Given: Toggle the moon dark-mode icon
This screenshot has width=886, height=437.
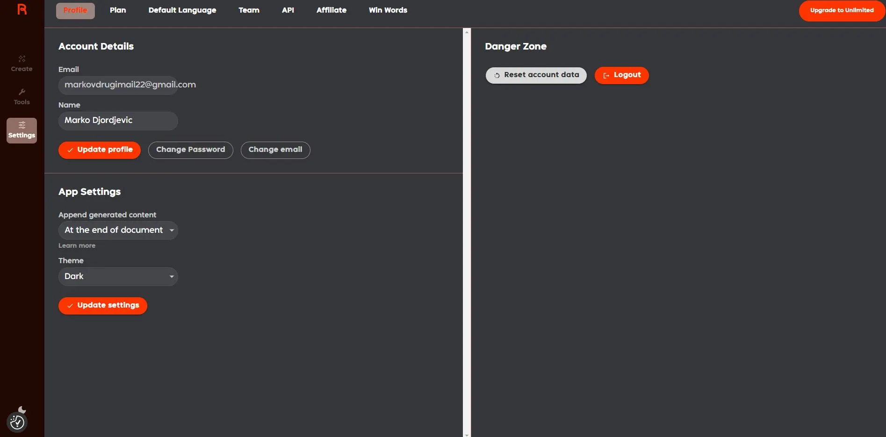Looking at the screenshot, I should [22, 410].
